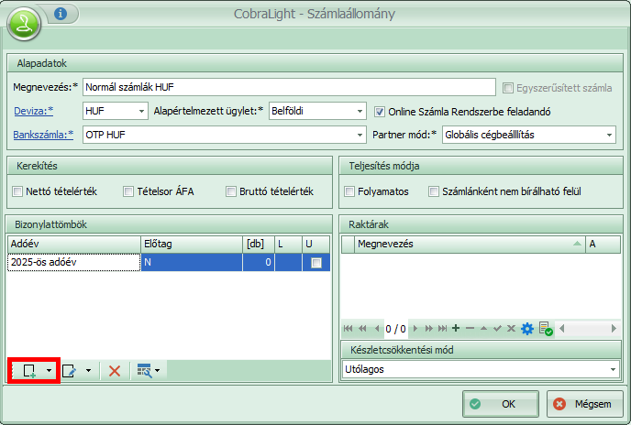
Task: Click the blue gear icon in Raktárak navigator
Action: 527,328
